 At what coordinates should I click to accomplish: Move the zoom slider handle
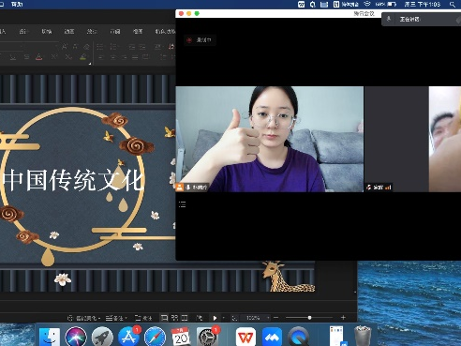(309, 318)
